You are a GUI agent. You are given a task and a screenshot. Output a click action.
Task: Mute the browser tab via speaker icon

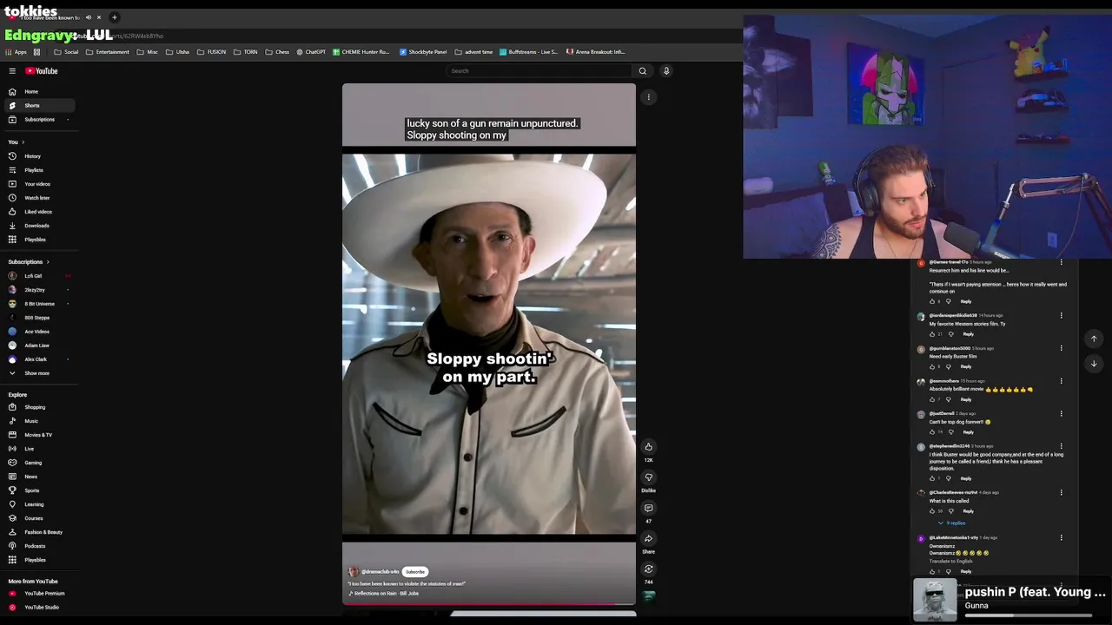[x=88, y=17]
